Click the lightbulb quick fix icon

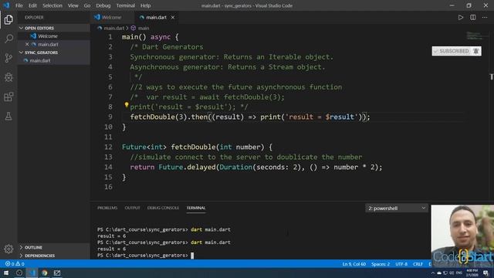click(127, 104)
